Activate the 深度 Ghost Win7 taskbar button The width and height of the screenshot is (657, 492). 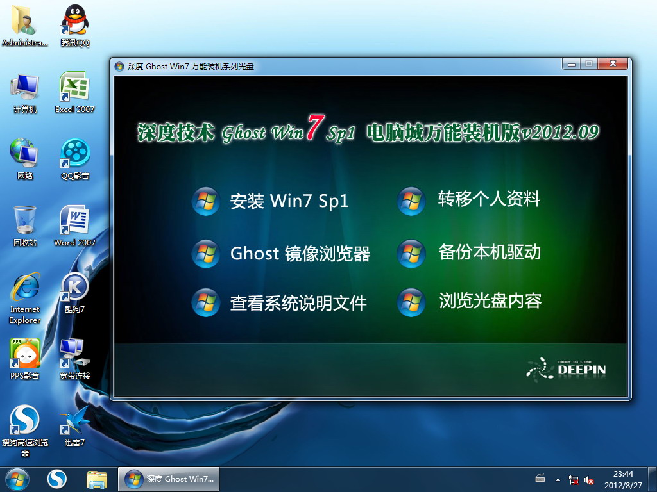pos(169,479)
